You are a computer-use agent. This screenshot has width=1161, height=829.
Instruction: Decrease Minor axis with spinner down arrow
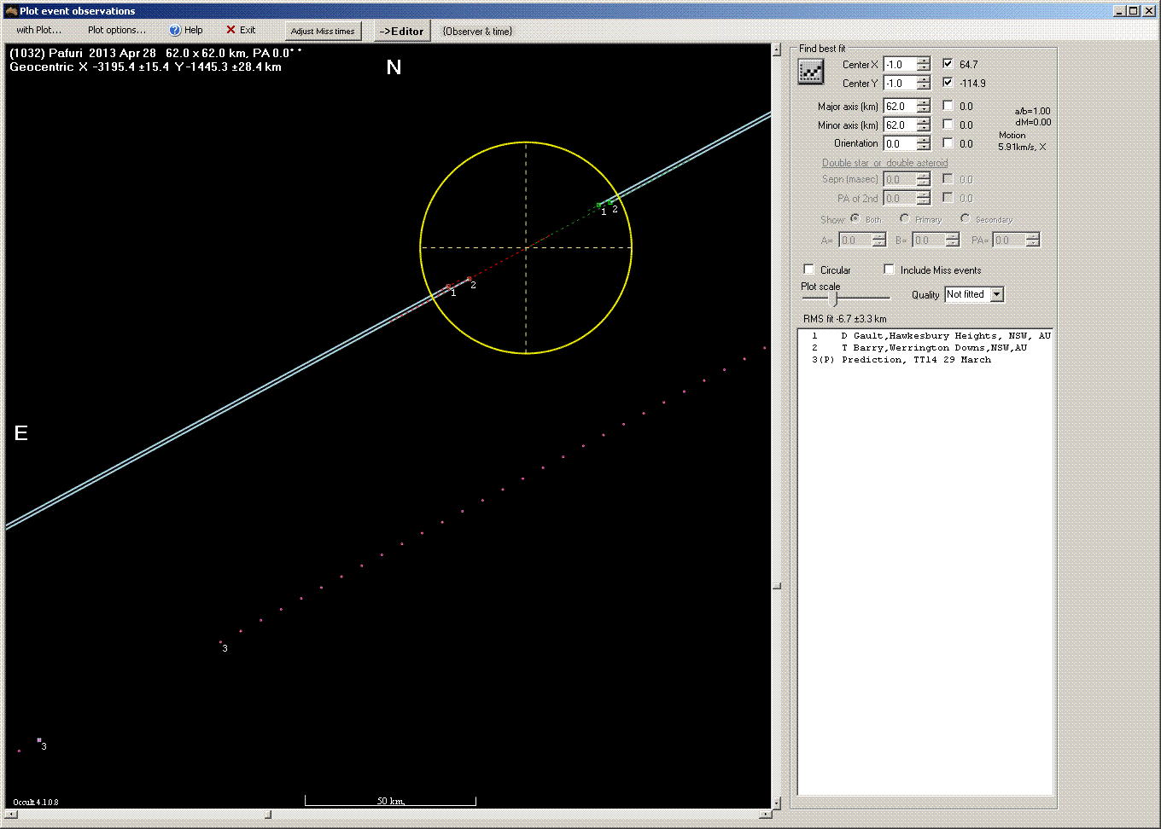924,129
